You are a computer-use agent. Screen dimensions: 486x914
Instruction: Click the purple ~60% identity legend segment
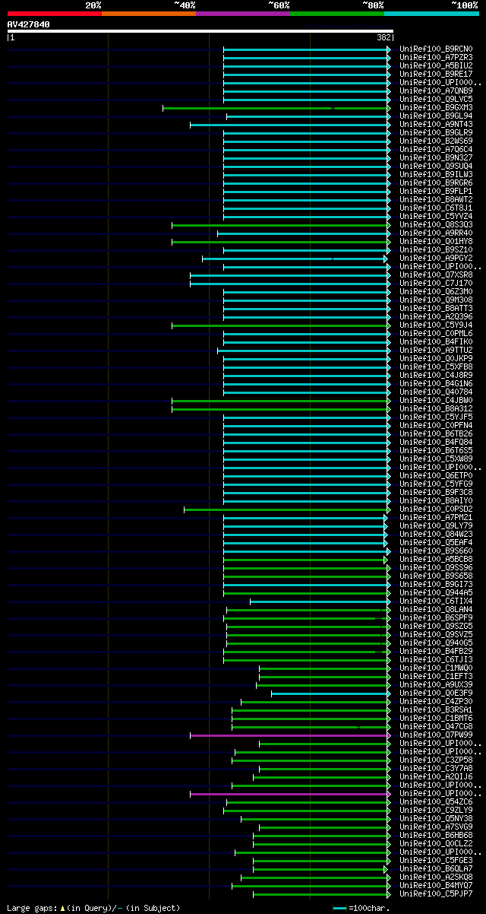[x=243, y=13]
